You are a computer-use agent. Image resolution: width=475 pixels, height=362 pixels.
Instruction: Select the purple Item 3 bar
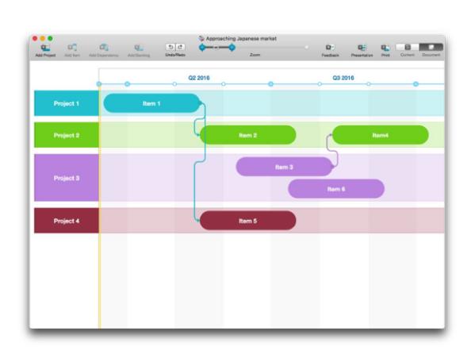click(x=284, y=167)
